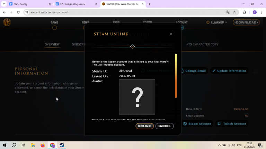The width and height of the screenshot is (266, 149).
Task: Expand the LLAXMEP user dropdown
Action: pyautogui.click(x=216, y=22)
